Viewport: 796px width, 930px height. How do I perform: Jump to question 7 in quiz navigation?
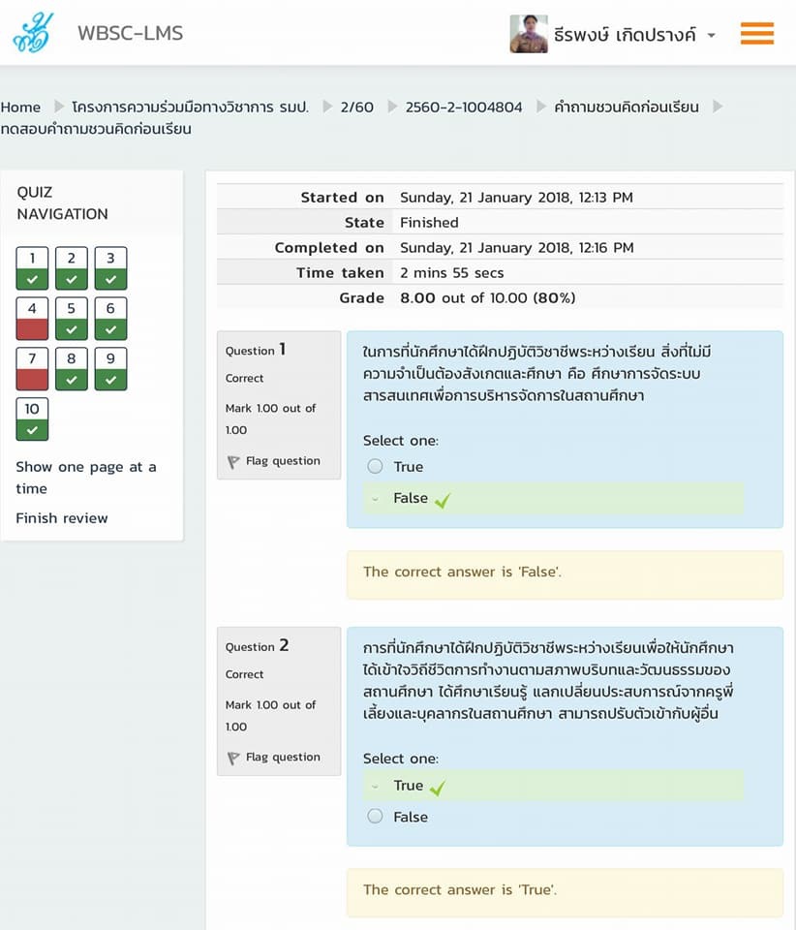32,369
